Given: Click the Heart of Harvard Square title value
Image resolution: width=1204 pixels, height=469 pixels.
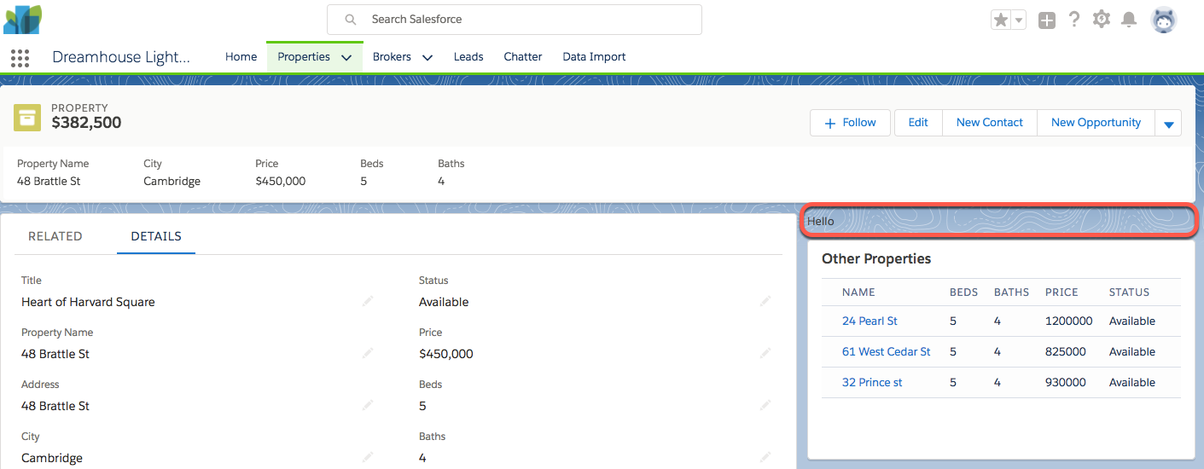Looking at the screenshot, I should pos(88,303).
